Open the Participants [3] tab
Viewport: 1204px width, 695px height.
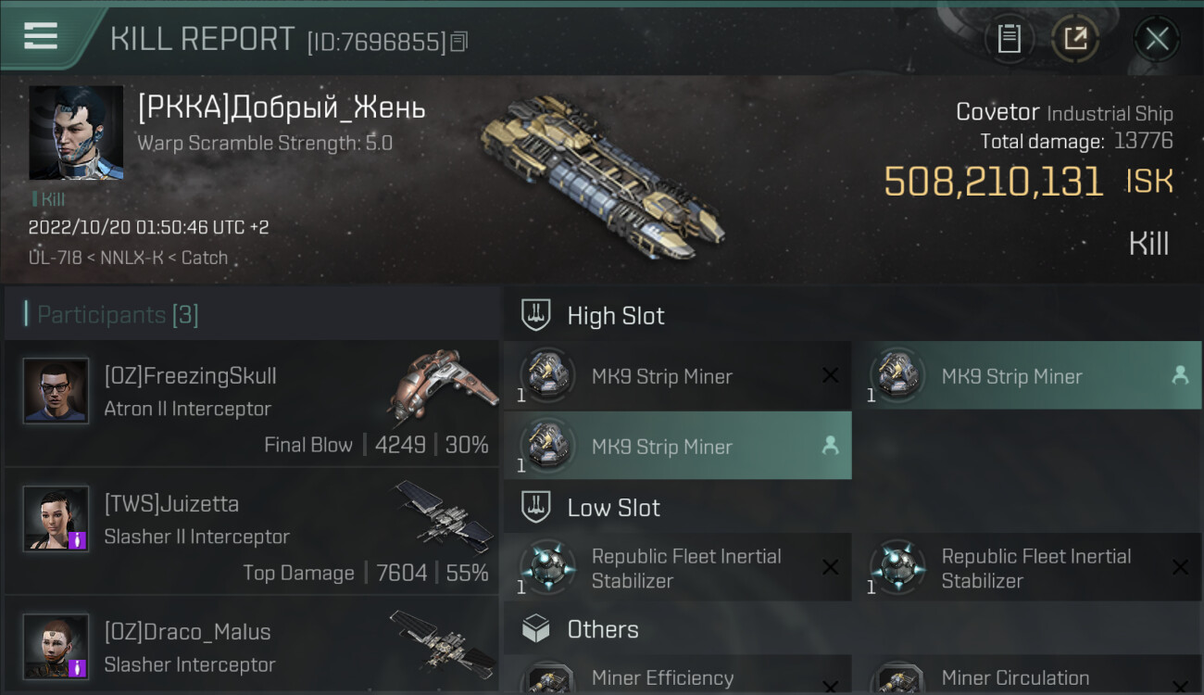coord(118,315)
